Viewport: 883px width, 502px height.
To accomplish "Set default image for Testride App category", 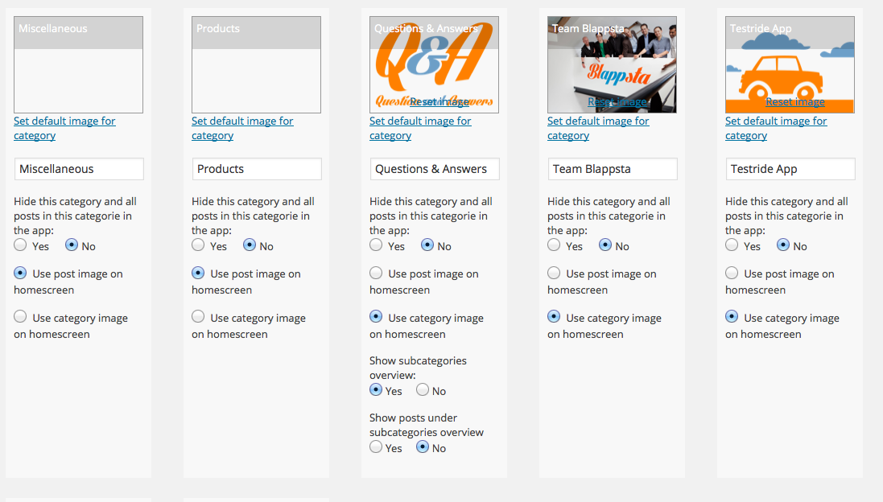I will [x=776, y=128].
